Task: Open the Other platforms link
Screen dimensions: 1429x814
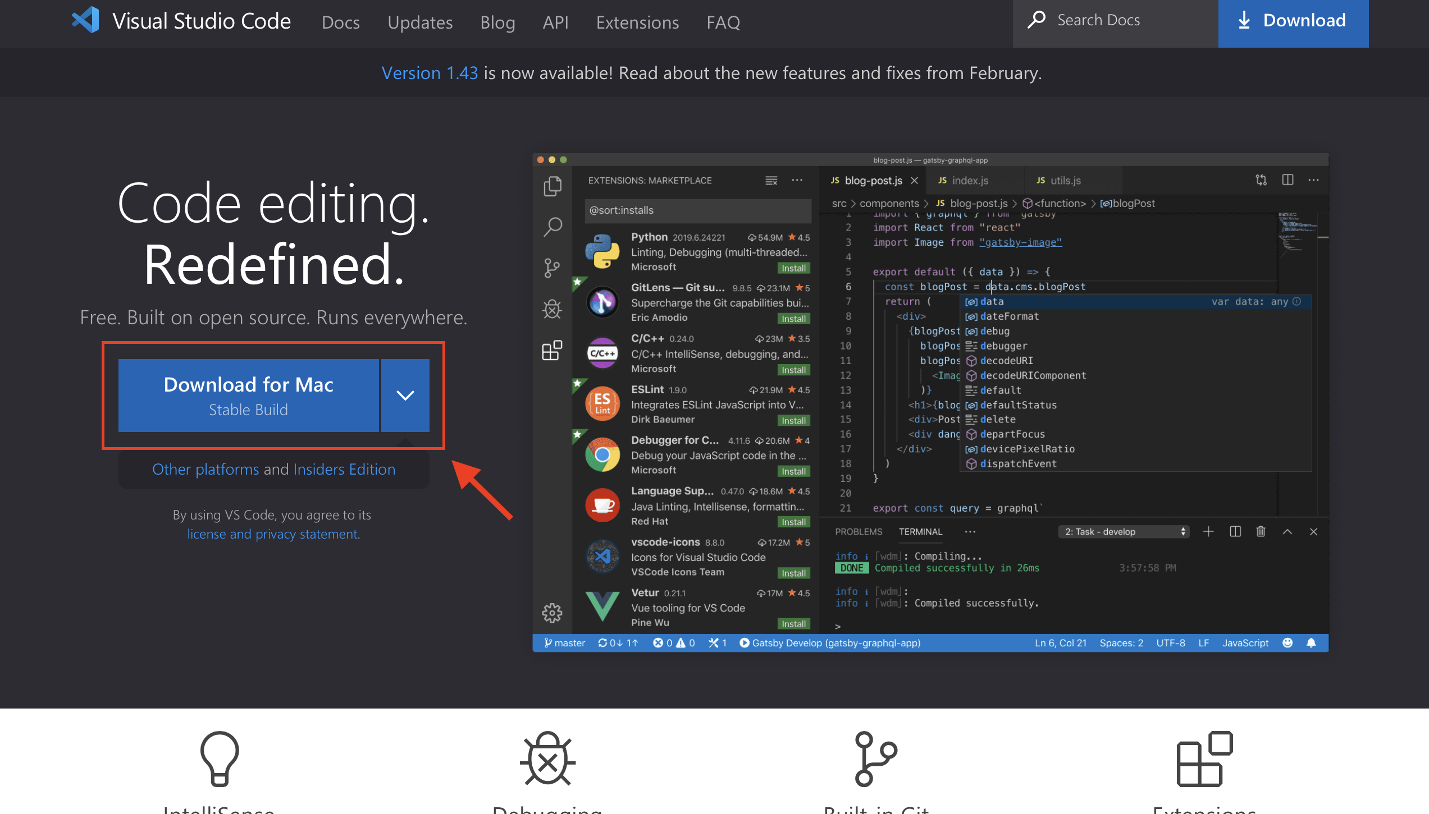Action: tap(206, 469)
